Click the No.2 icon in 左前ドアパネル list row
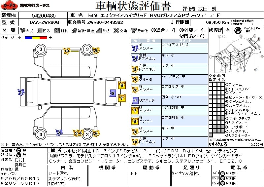The height and width of the screenshot is (187, 264). 135,59
